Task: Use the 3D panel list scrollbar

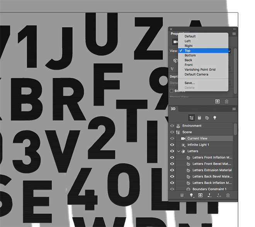Action: (x=235, y=129)
